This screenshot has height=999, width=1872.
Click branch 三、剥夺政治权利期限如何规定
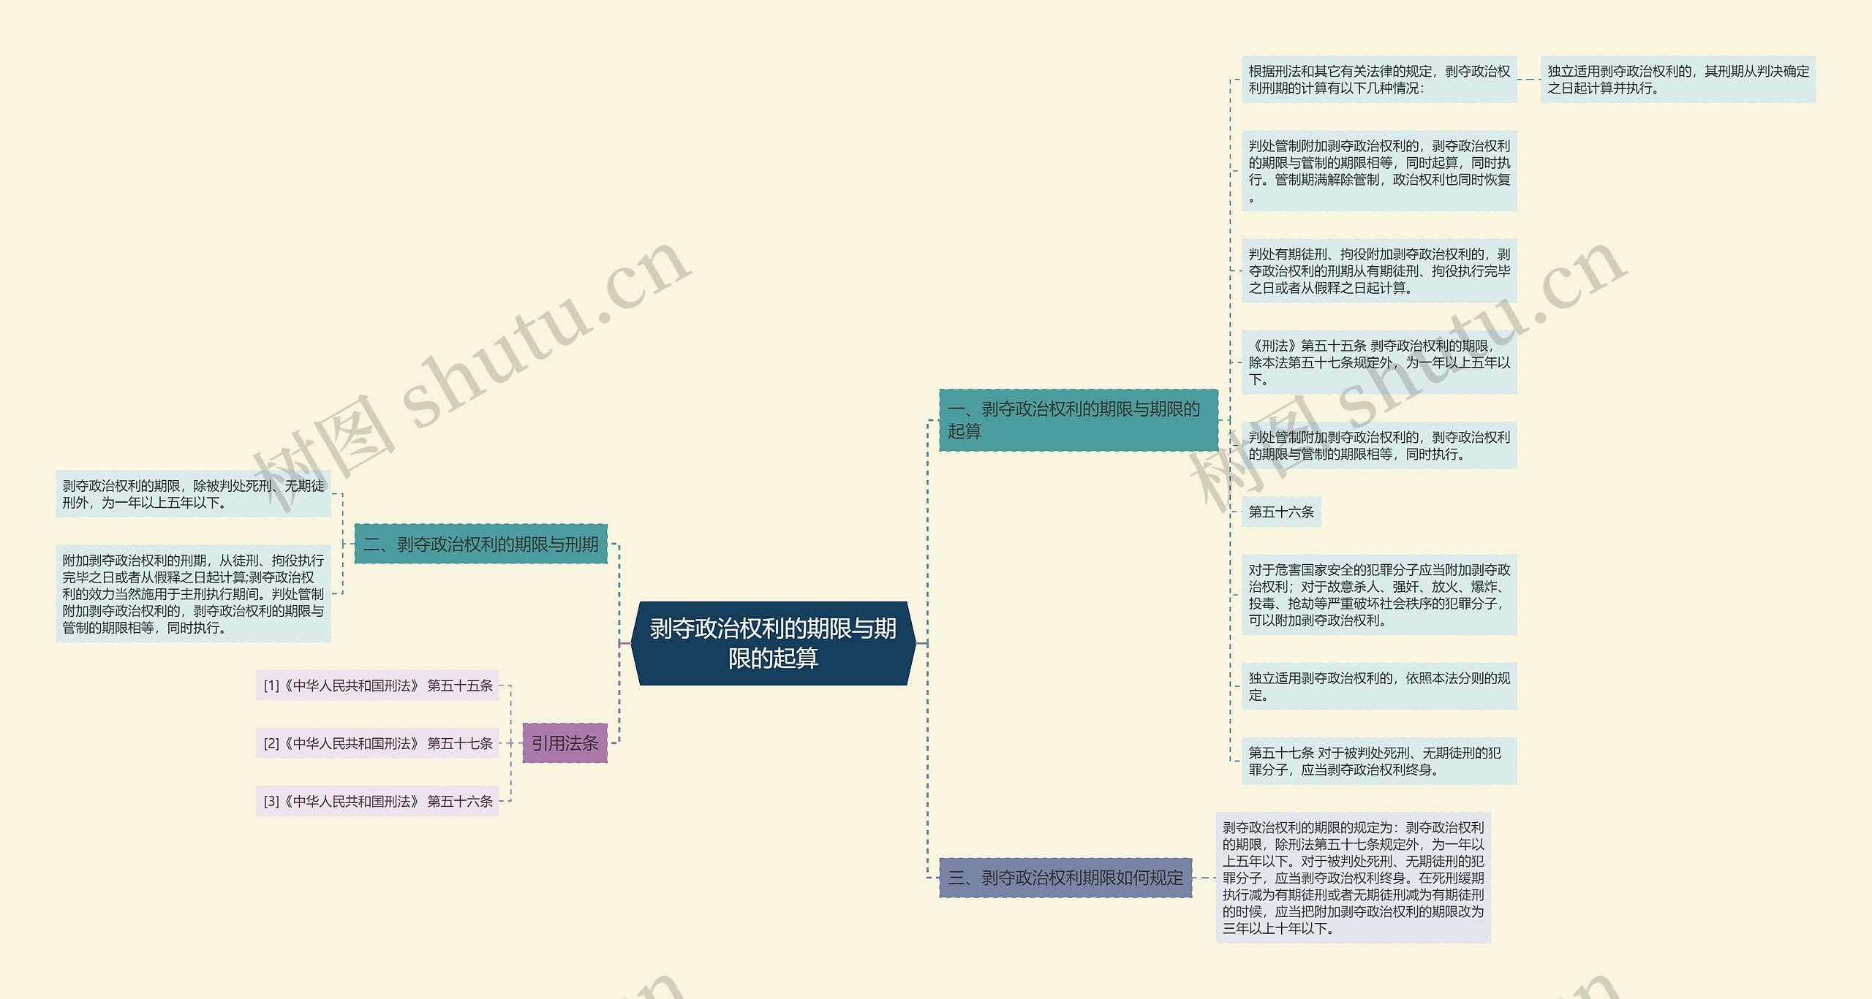[x=1065, y=878]
